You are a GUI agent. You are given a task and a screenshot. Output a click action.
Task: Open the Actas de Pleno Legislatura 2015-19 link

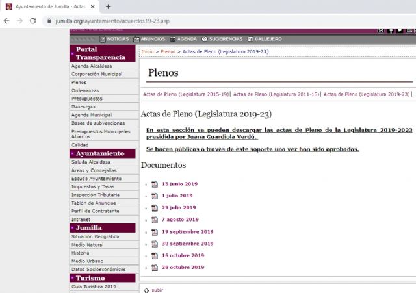[186, 94]
